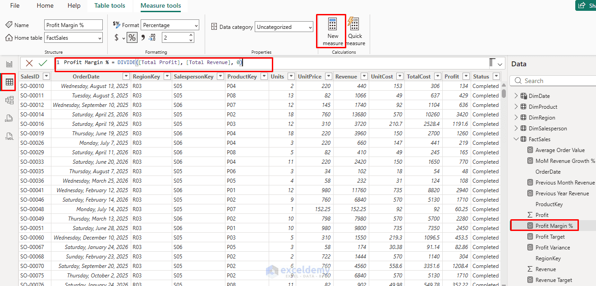This screenshot has width=596, height=286.
Task: Click cell SO-00010 in SalesID
Action: point(32,86)
